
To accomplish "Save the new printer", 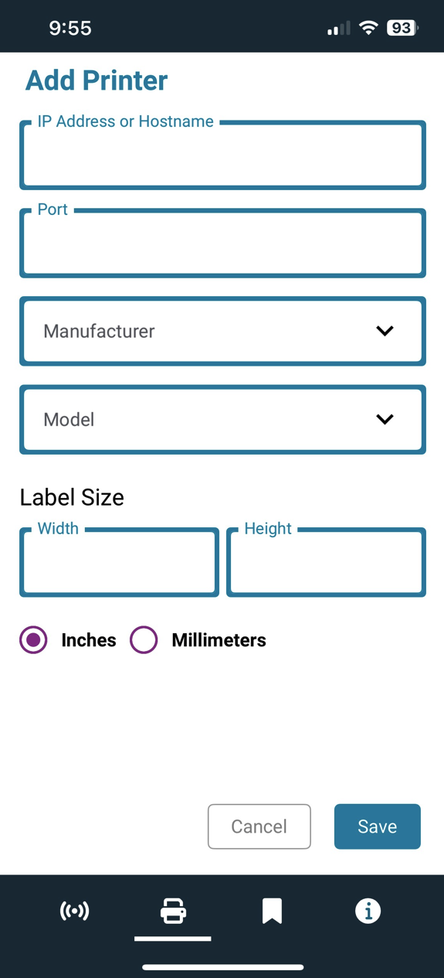I will point(378,826).
